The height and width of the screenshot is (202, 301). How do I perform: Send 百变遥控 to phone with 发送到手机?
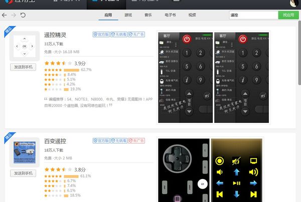23,173
